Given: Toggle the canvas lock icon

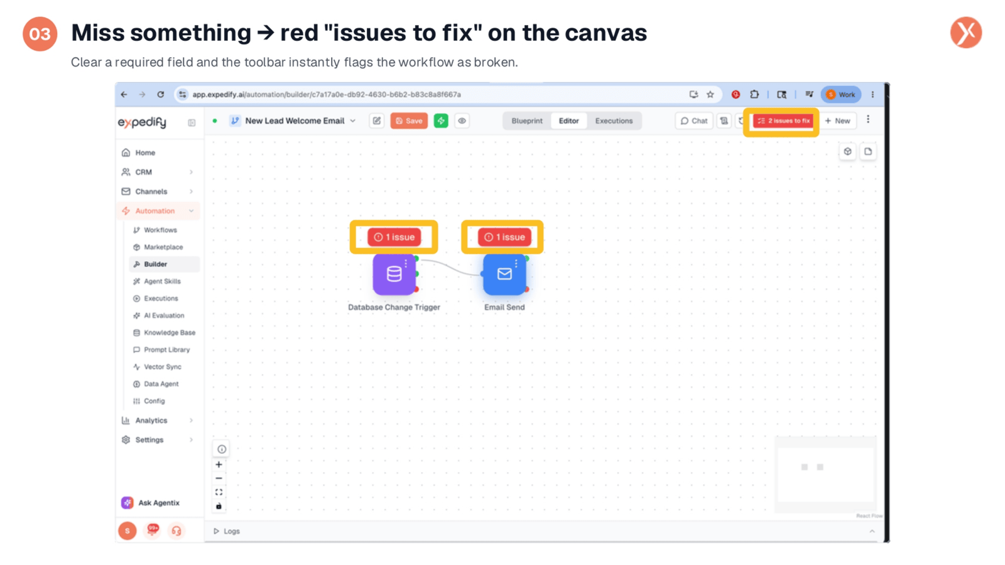Looking at the screenshot, I should coord(219,506).
